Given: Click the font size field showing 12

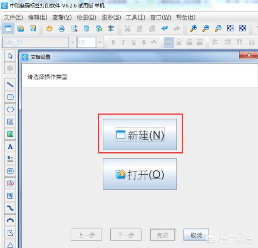Looking at the screenshot, I should (87, 42).
